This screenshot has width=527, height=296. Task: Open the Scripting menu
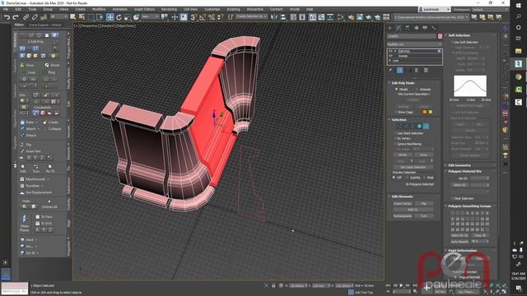(x=233, y=9)
